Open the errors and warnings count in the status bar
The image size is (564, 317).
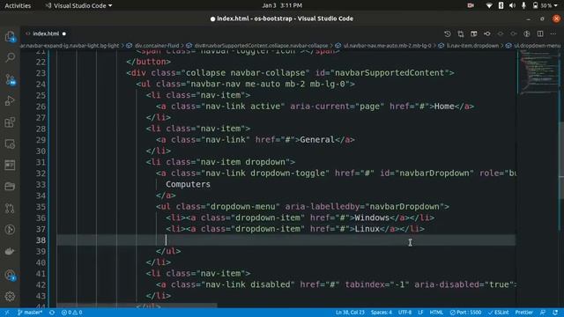71,313
